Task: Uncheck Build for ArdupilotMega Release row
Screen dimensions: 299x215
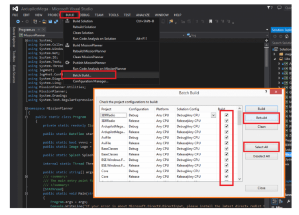Action: (x=226, y=132)
